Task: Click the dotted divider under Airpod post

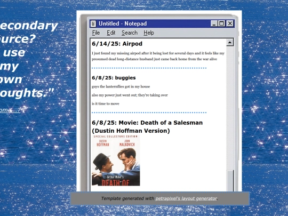Action: click(x=149, y=68)
